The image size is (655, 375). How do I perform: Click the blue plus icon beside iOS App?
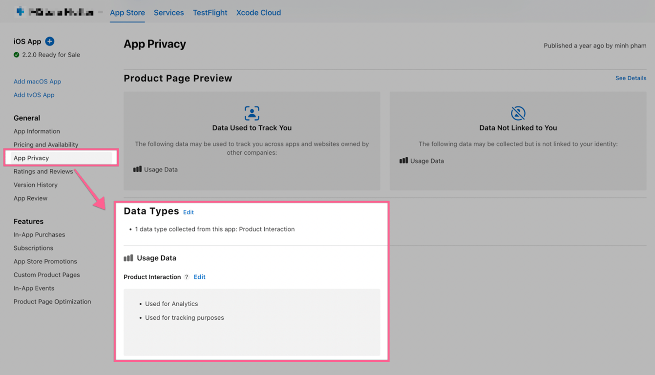coord(50,42)
